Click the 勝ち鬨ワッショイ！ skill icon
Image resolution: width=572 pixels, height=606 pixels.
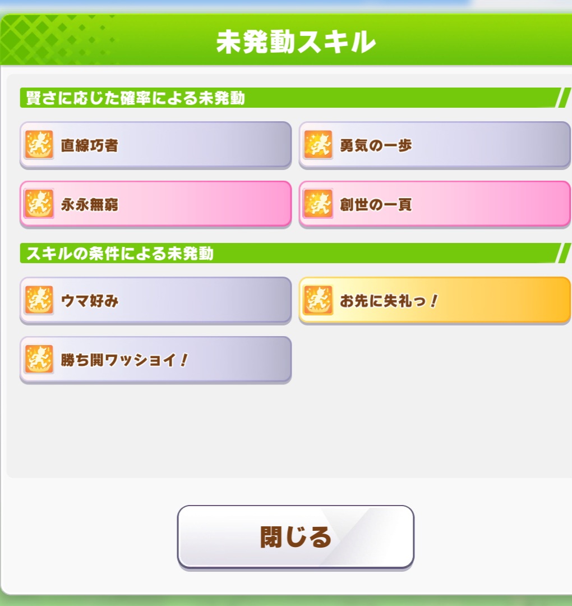(39, 359)
